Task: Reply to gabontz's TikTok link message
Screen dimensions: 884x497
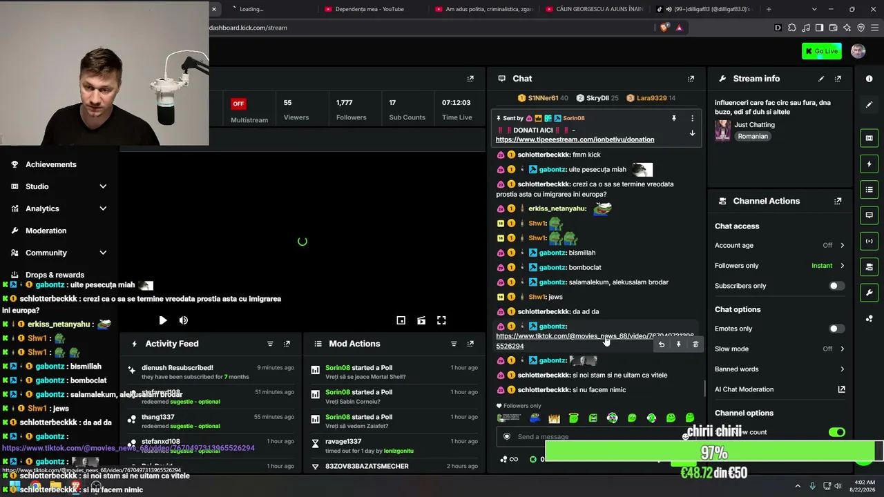Action: pyautogui.click(x=662, y=344)
